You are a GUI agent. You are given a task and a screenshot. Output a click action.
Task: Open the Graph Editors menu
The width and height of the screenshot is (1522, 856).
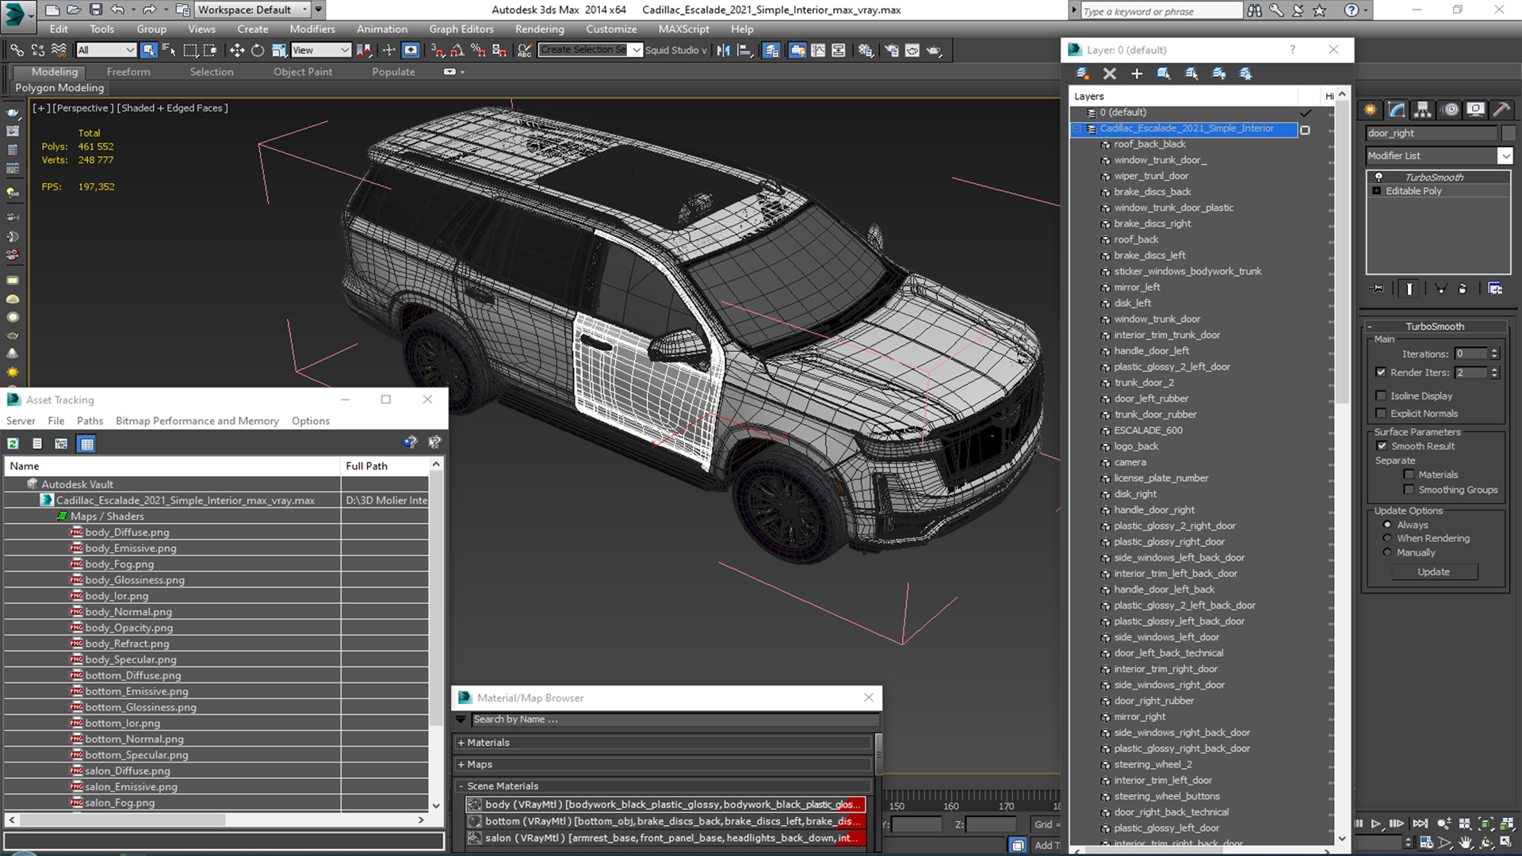tap(461, 29)
